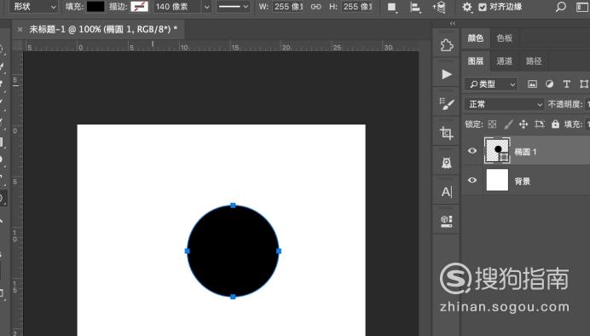Open the 形状 tool mode dropdown

coord(35,7)
